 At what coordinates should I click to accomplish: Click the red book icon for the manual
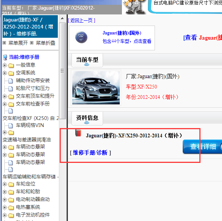(x=78, y=133)
